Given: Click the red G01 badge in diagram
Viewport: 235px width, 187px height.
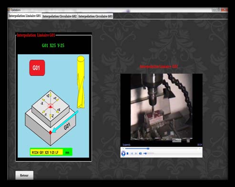Looking at the screenshot, I should [x=37, y=68].
